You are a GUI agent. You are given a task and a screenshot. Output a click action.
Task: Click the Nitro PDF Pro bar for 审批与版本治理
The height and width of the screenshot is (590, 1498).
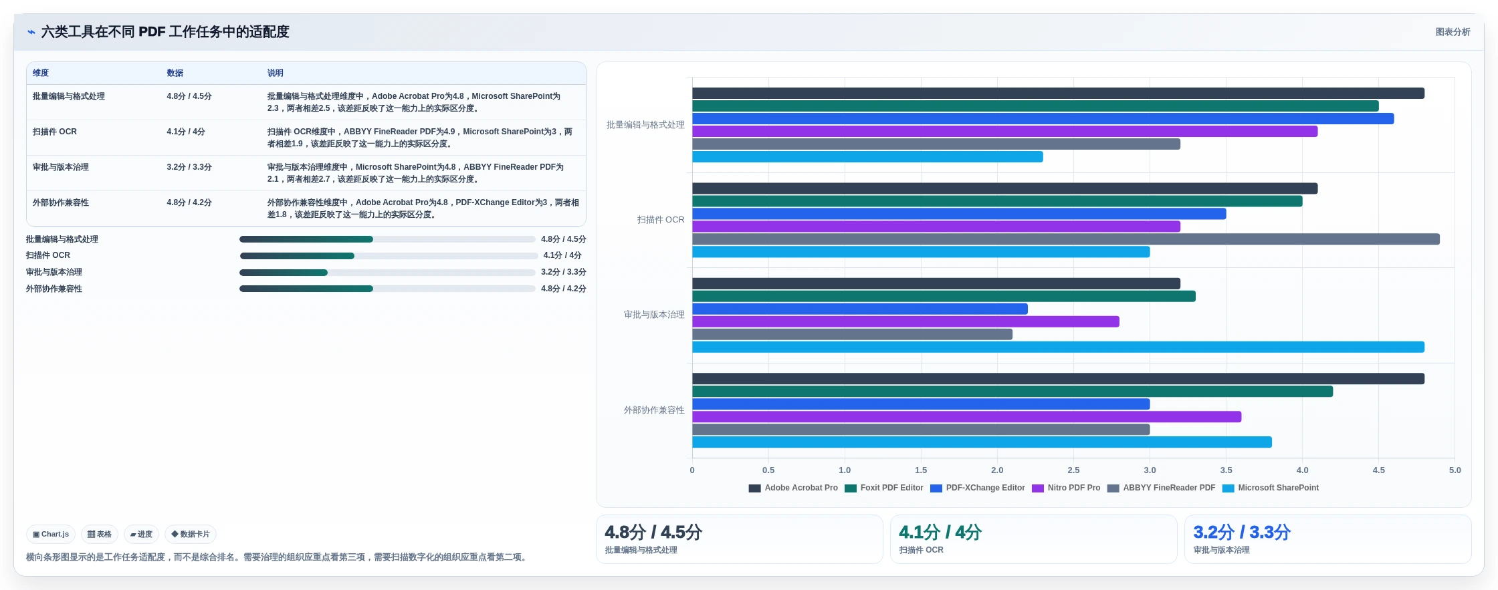(x=905, y=322)
